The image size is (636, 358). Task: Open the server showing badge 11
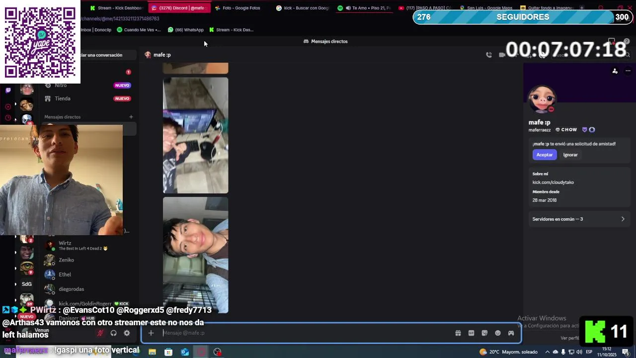pos(27,119)
